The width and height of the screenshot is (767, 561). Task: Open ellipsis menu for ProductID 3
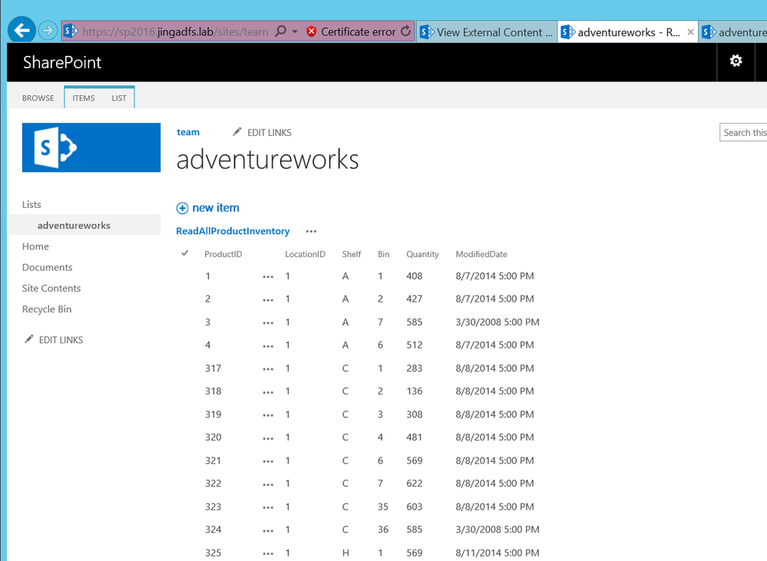268,323
